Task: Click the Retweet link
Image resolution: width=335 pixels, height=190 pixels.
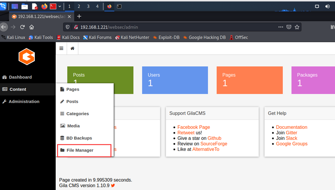Action: click(186, 133)
